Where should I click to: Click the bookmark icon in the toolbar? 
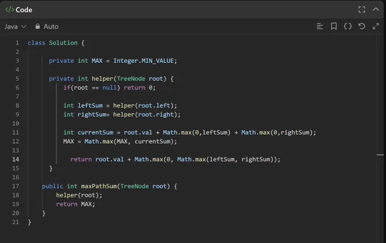pos(334,26)
